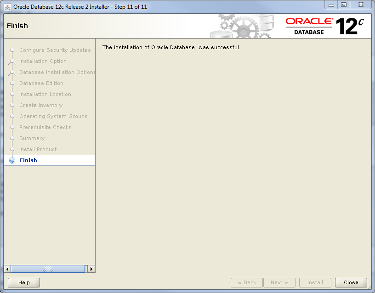This screenshot has height=293, width=375.
Task: Click the sidebar scroll right arrow
Action: click(x=91, y=269)
